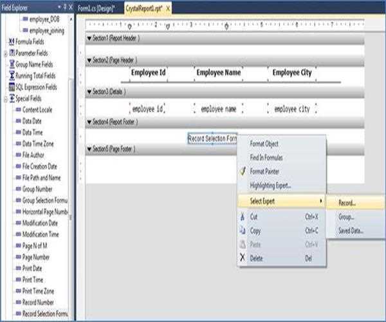Click the SQL Expression Fields icon

11,87
